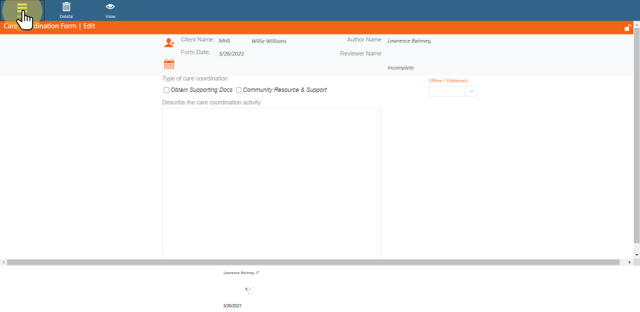Click inside the Offline combo box field
This screenshot has height=312, width=640.
click(x=446, y=91)
